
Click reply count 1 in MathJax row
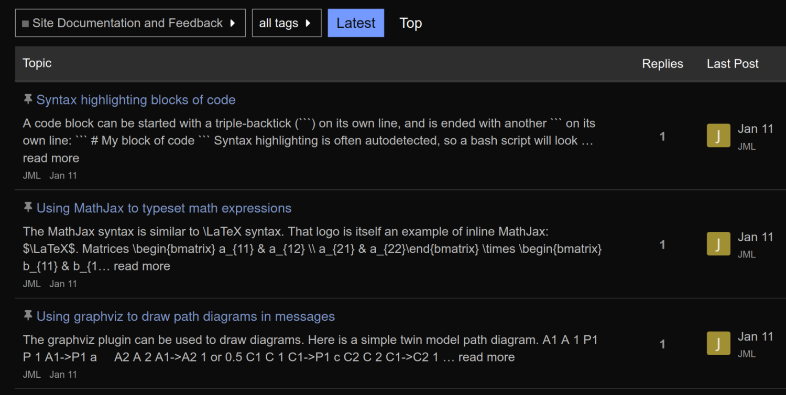coord(662,245)
